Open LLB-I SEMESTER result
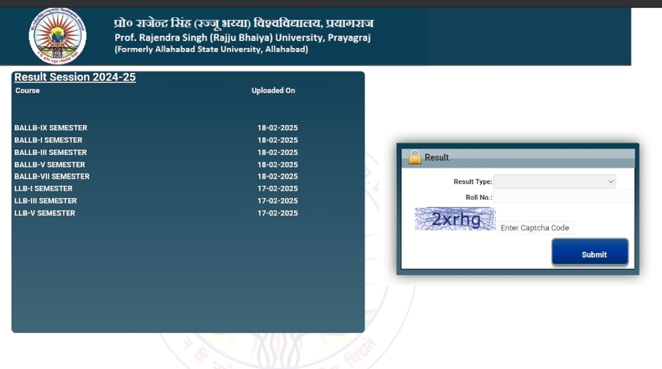The width and height of the screenshot is (662, 369). point(43,189)
